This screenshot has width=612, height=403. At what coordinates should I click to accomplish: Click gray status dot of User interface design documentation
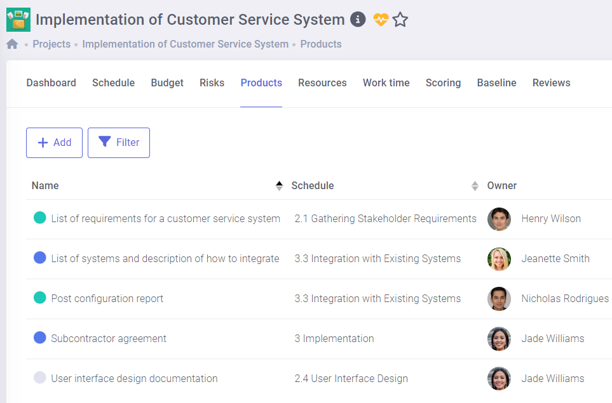click(39, 378)
